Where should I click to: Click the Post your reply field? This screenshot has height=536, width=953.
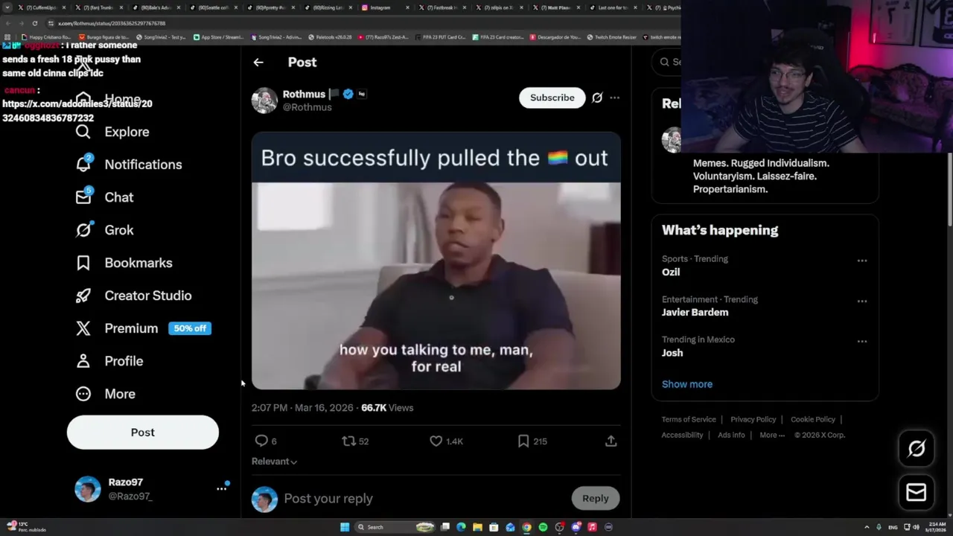coord(424,499)
